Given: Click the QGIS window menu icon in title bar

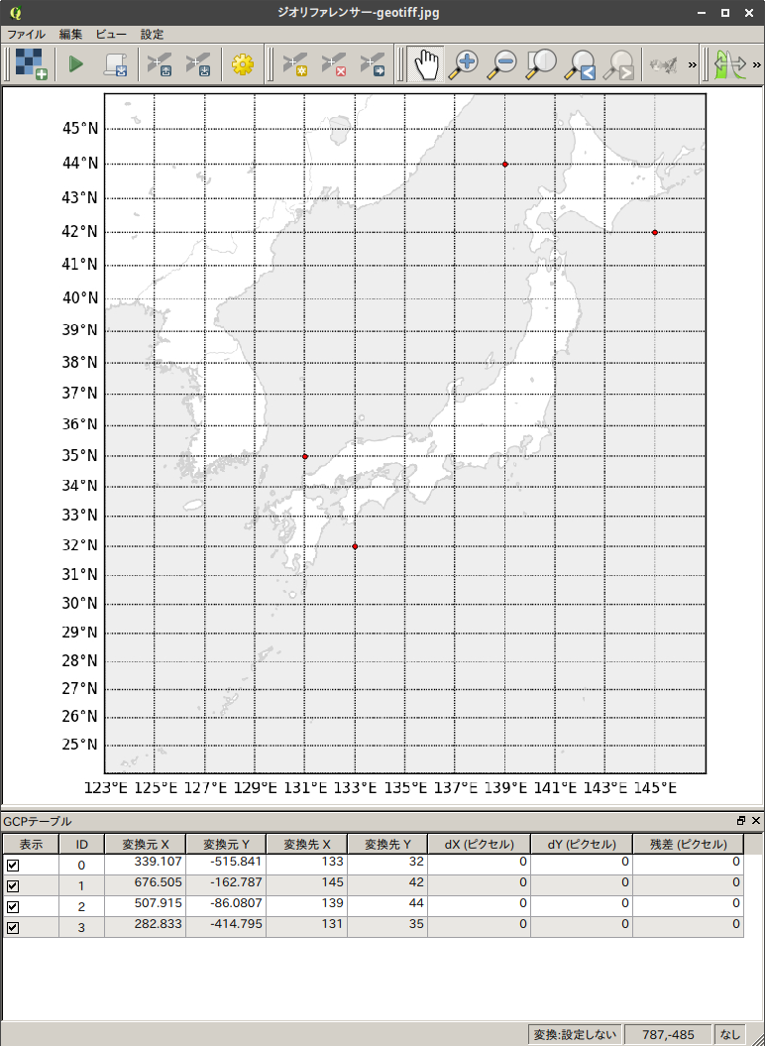Looking at the screenshot, I should coord(15,12).
